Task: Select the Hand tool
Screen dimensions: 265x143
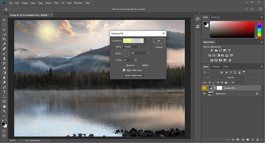Action: click(x=4, y=106)
